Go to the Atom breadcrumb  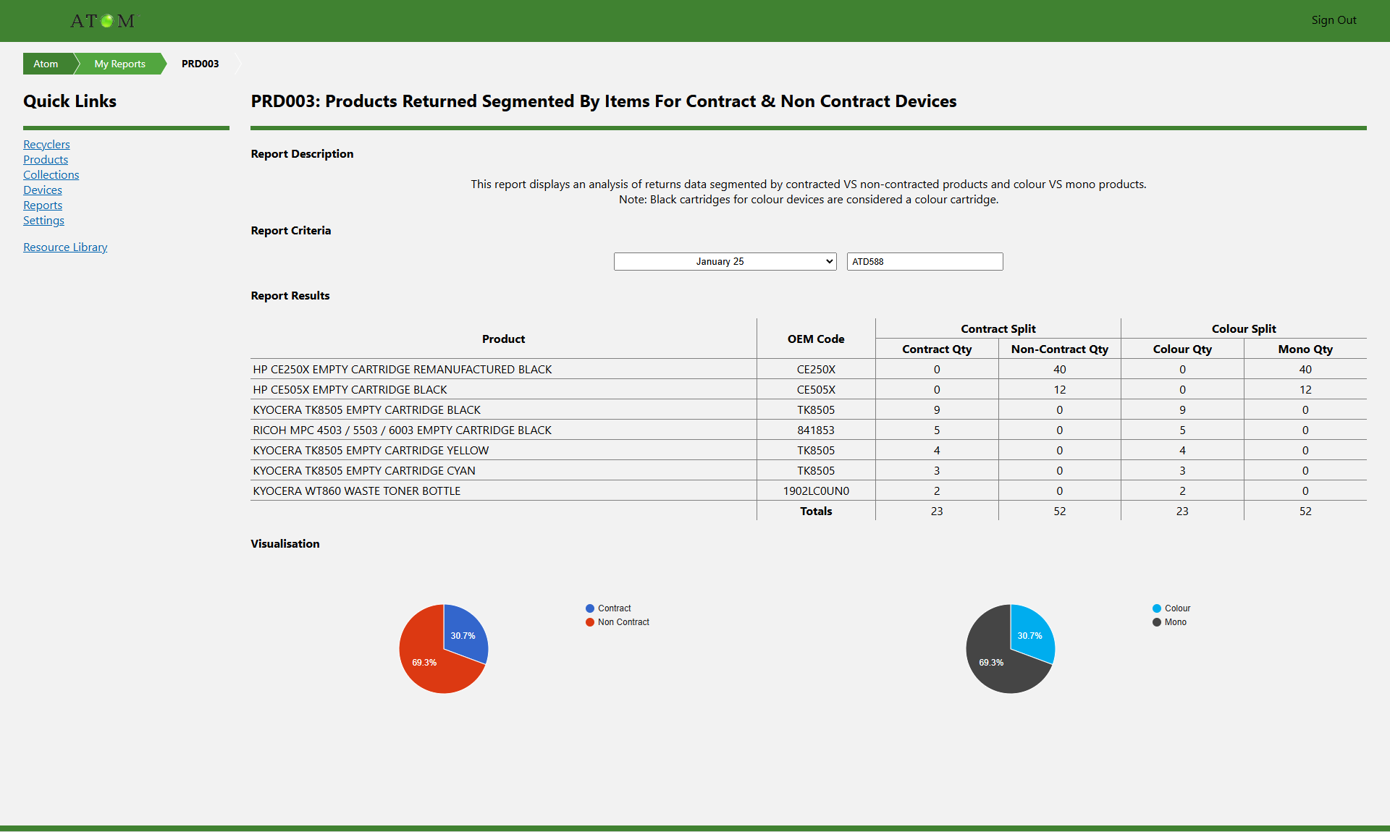(x=46, y=64)
